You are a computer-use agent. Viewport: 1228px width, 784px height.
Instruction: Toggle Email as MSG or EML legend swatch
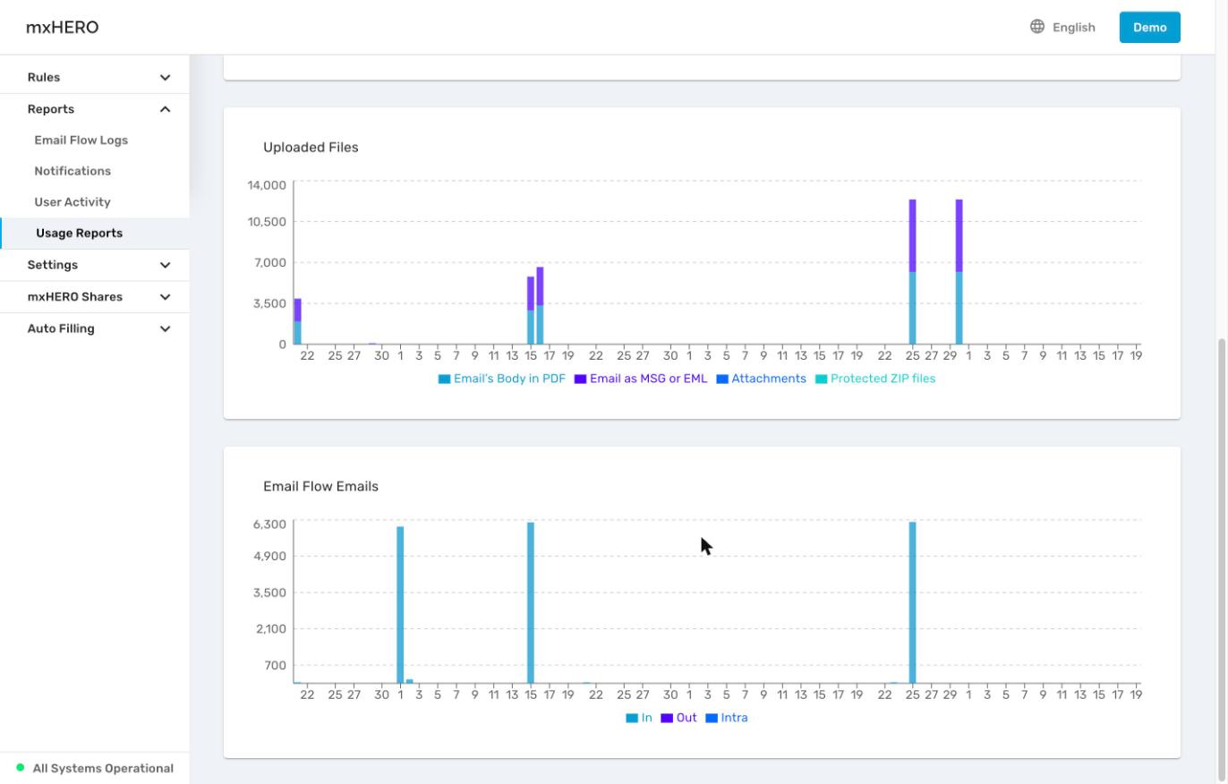point(580,379)
